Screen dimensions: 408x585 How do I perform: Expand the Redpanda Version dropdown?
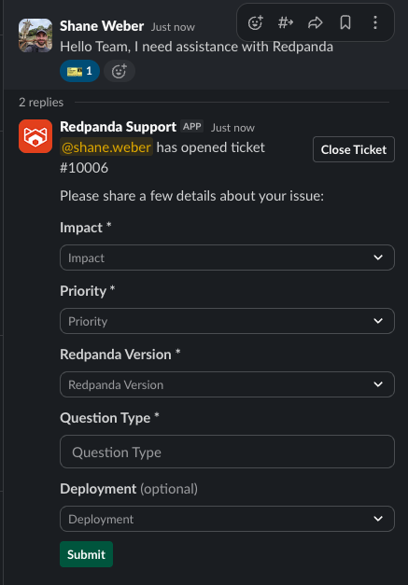click(x=227, y=384)
